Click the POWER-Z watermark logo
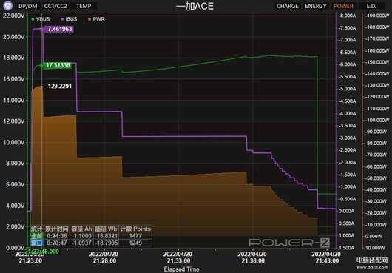The image size is (392, 273). pos(289,243)
